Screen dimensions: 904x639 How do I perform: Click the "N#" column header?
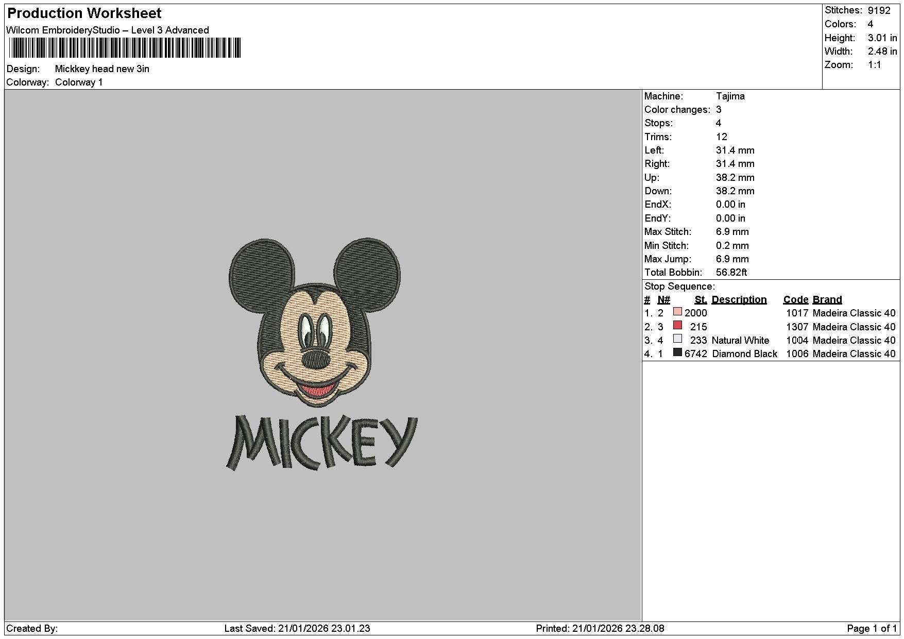pyautogui.click(x=664, y=299)
